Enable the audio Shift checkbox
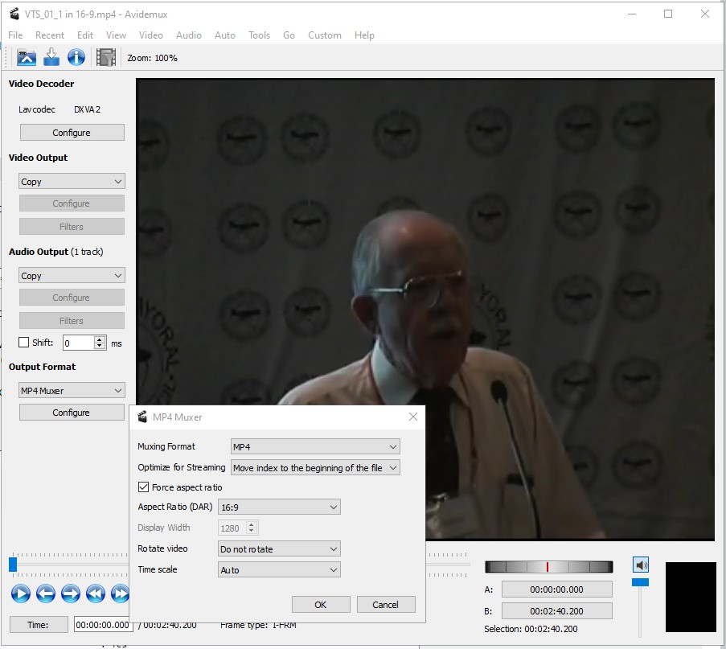This screenshot has width=726, height=649. [x=24, y=343]
